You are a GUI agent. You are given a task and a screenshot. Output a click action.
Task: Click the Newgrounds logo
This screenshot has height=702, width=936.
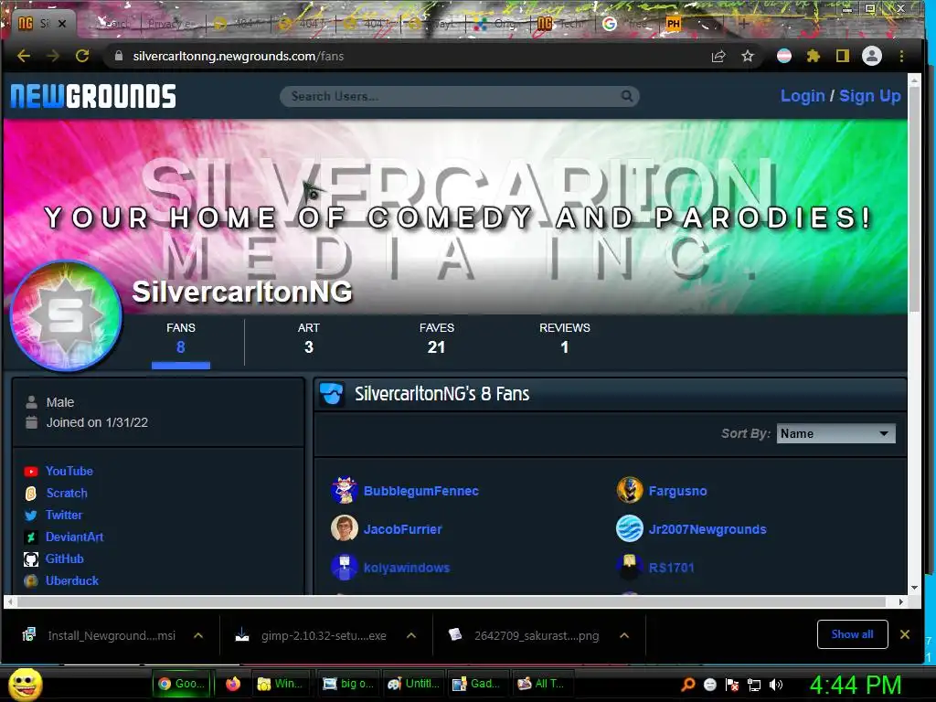pyautogui.click(x=93, y=96)
